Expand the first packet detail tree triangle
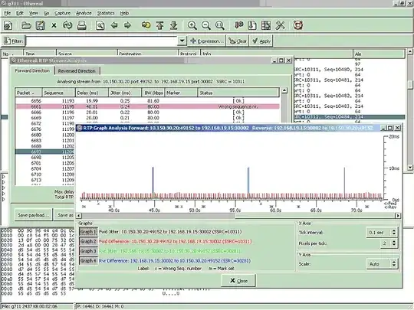The image size is (414, 310). pos(3,176)
